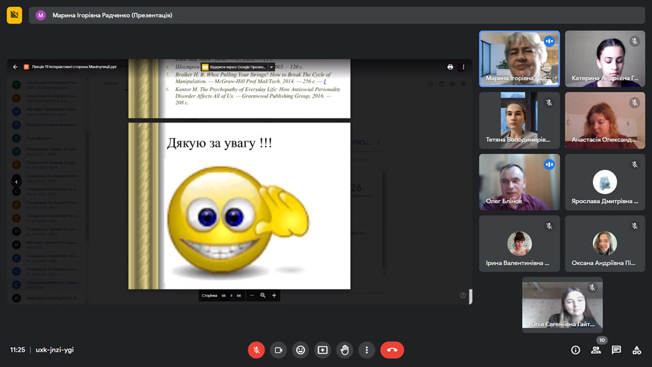Click the present screen icon
Screen dimensions: 652x367
point(323,350)
